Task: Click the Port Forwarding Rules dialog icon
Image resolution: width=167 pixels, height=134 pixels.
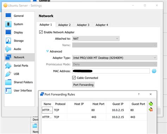Action: click(42, 94)
